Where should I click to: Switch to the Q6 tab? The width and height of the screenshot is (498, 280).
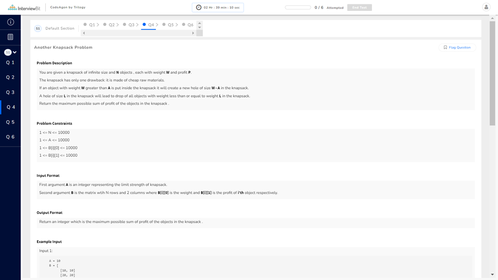[188, 25]
